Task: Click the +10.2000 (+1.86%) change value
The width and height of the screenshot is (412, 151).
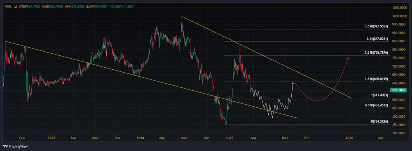Action: 121,7
